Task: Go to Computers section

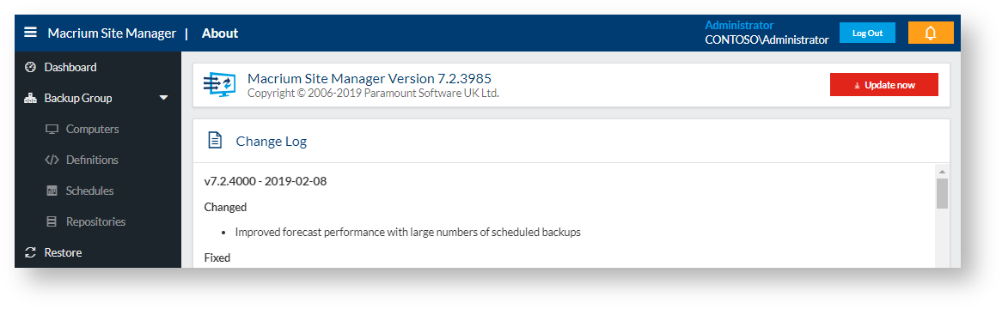Action: point(93,129)
